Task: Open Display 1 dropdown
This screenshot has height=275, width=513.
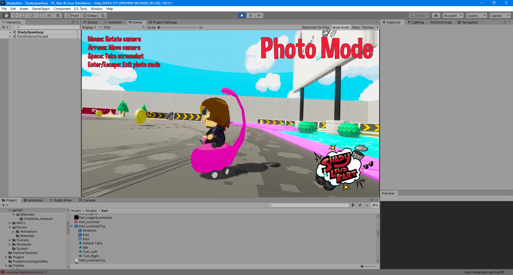Action: (x=92, y=27)
